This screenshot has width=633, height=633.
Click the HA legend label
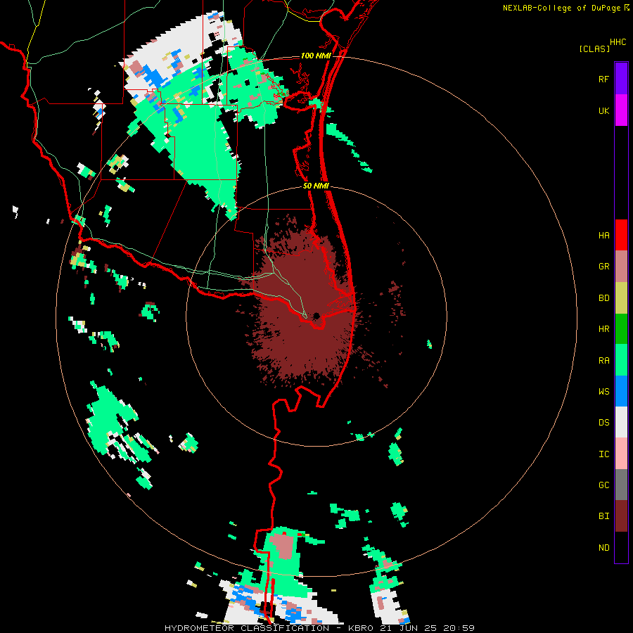coord(603,235)
